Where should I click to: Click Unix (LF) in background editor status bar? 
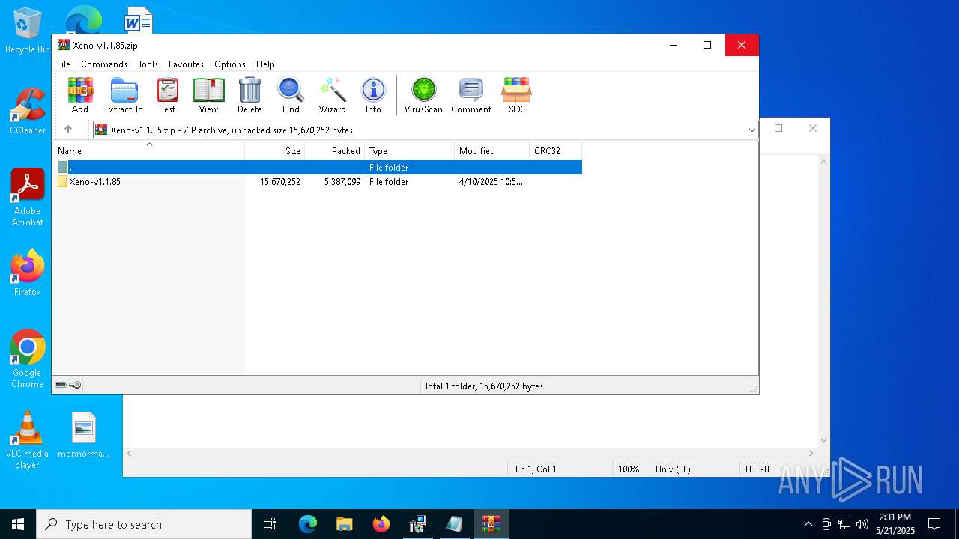pos(673,469)
